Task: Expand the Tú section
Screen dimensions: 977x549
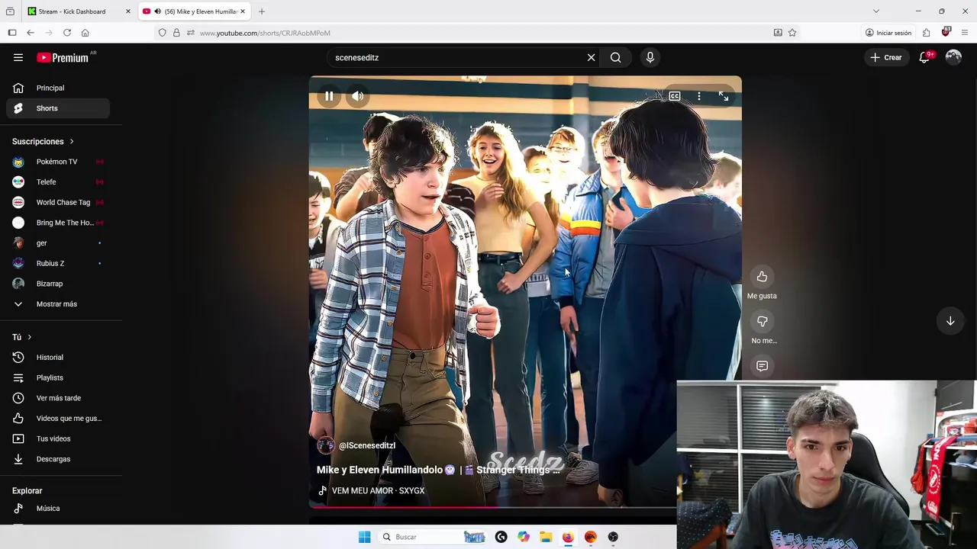Action: tap(22, 337)
